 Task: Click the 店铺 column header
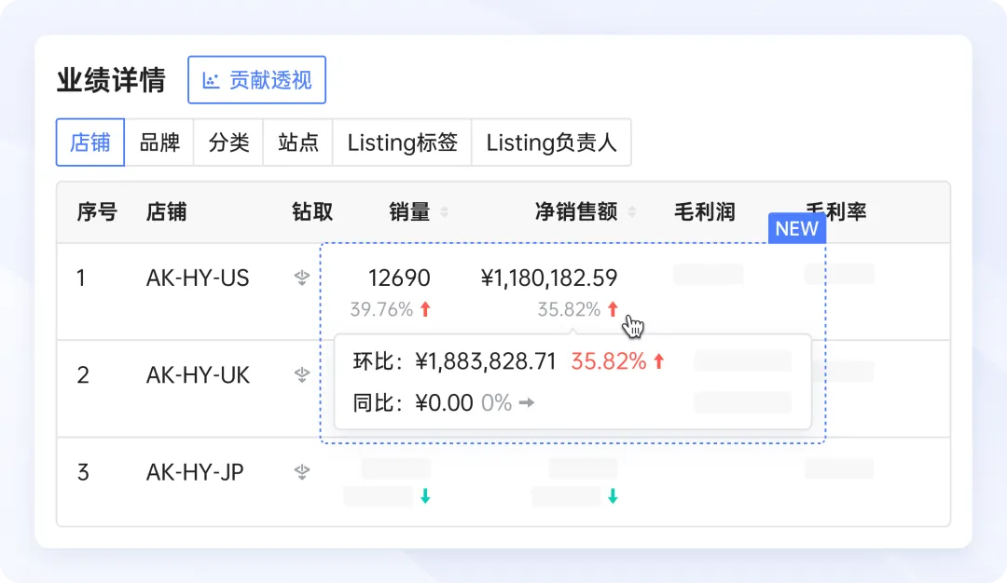166,211
